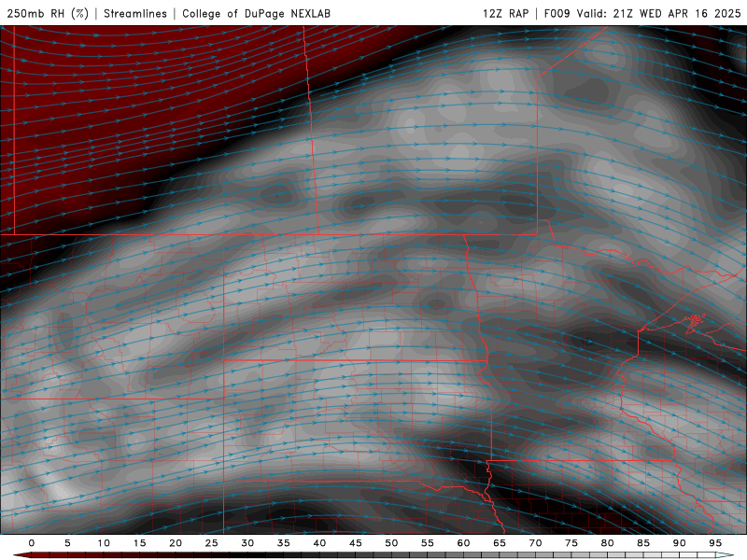
Task: Click the "Valid: 21Z WED APR 16 2025" text
Action: point(659,13)
